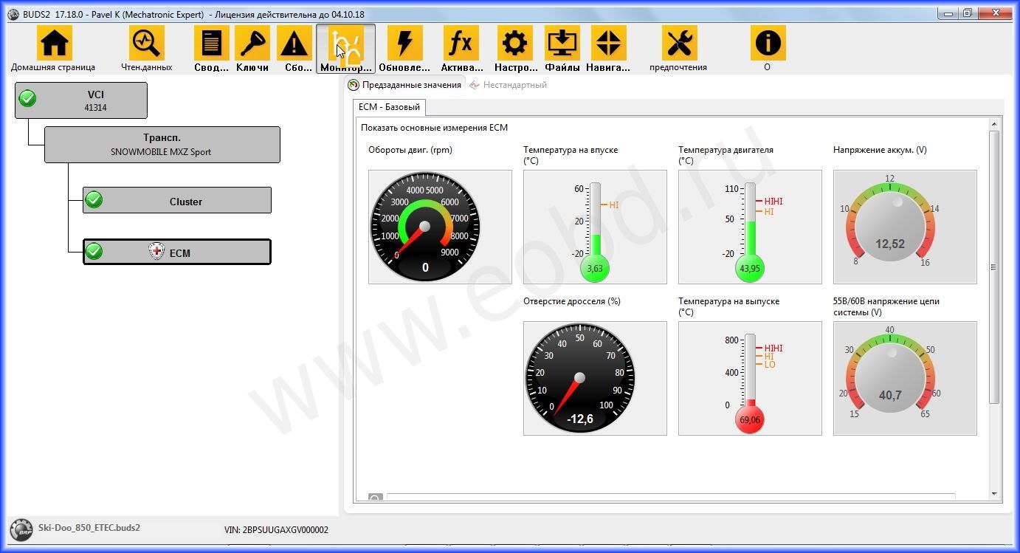Click the green check on ECM node
1020x553 pixels.
(94, 252)
